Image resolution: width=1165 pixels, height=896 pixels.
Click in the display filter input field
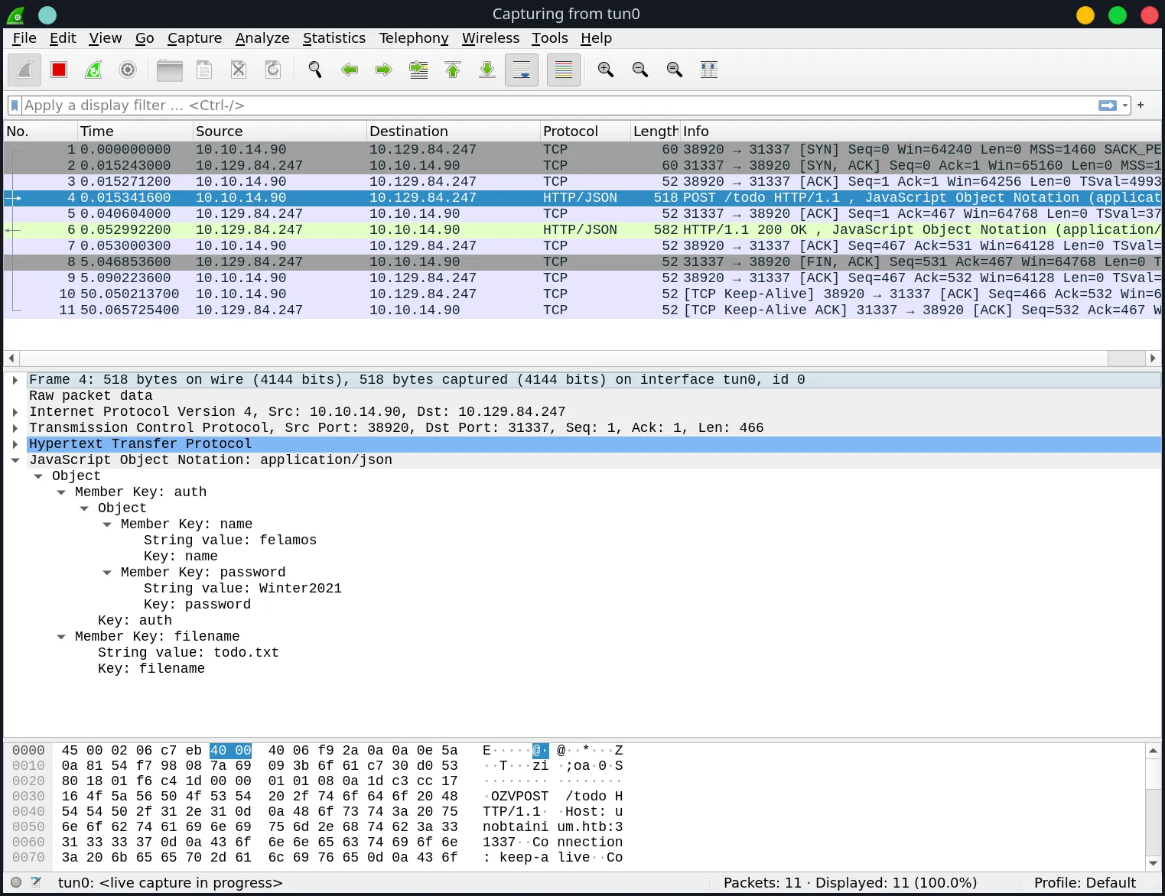click(535, 106)
